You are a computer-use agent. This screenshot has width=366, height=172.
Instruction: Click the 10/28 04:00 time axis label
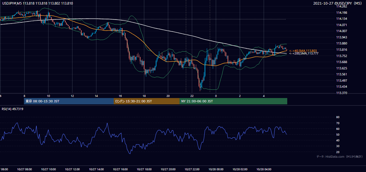(264, 169)
